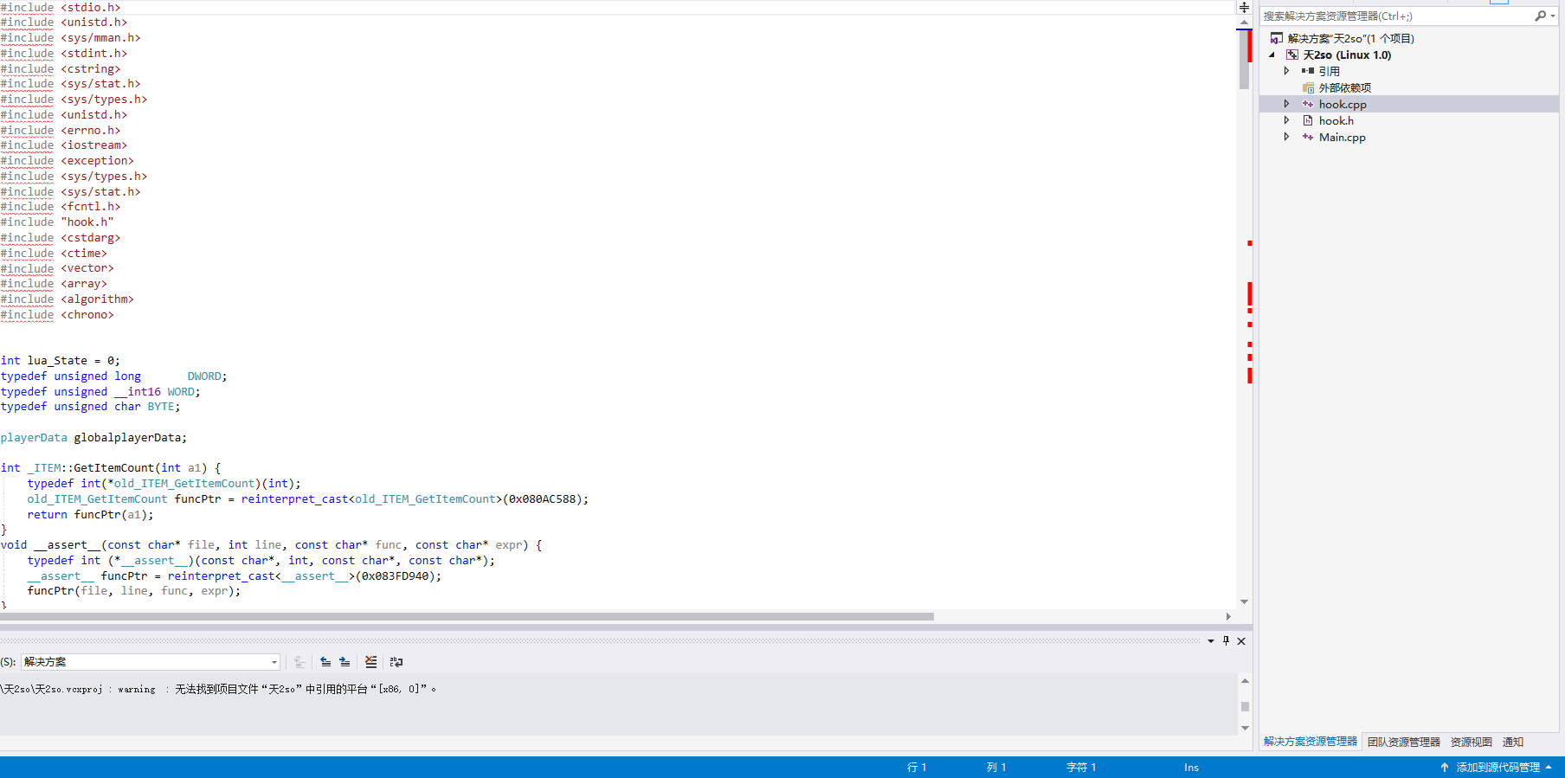Screen dimensions: 1565x778
Task: Switch to the 资源视图 tab
Action: point(1471,743)
